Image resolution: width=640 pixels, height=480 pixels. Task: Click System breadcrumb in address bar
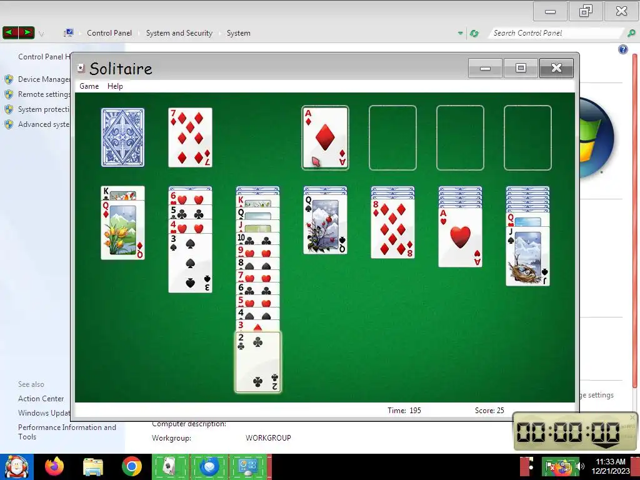pos(238,33)
